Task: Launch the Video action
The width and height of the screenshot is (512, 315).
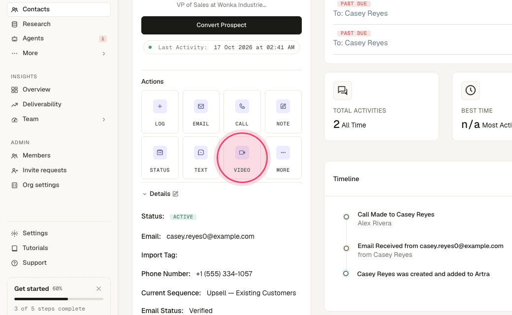Action: (x=242, y=157)
